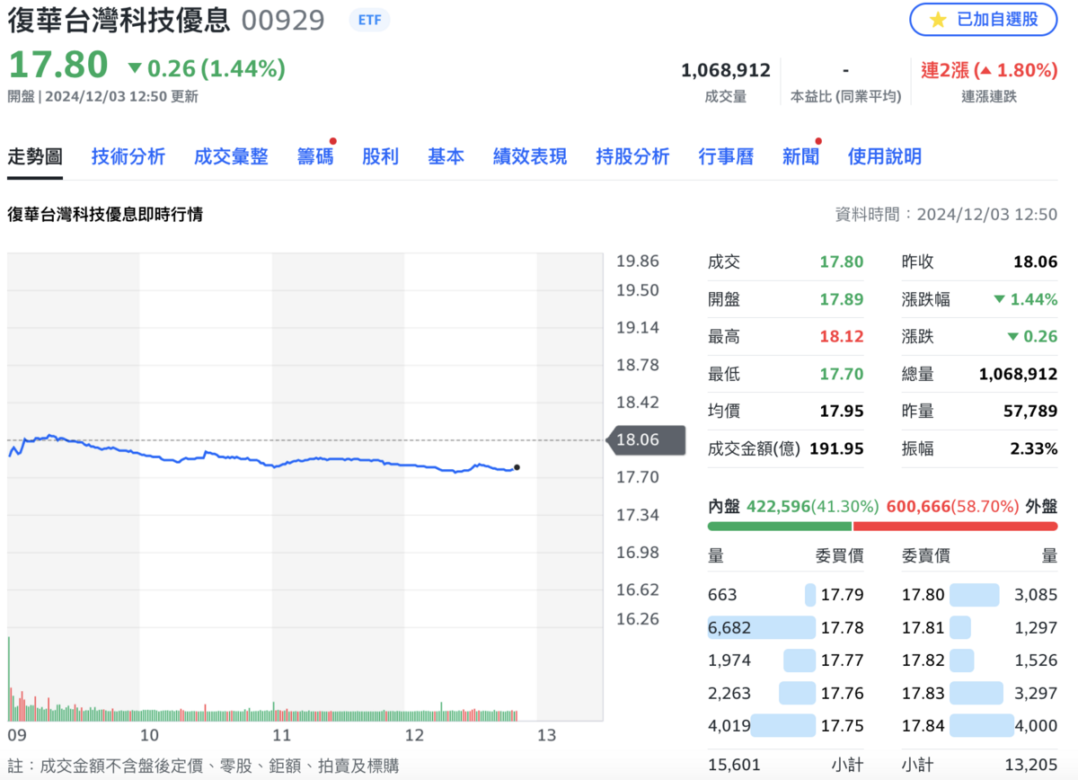Go to the 籌碼 tab
1078x780 pixels.
[x=315, y=156]
